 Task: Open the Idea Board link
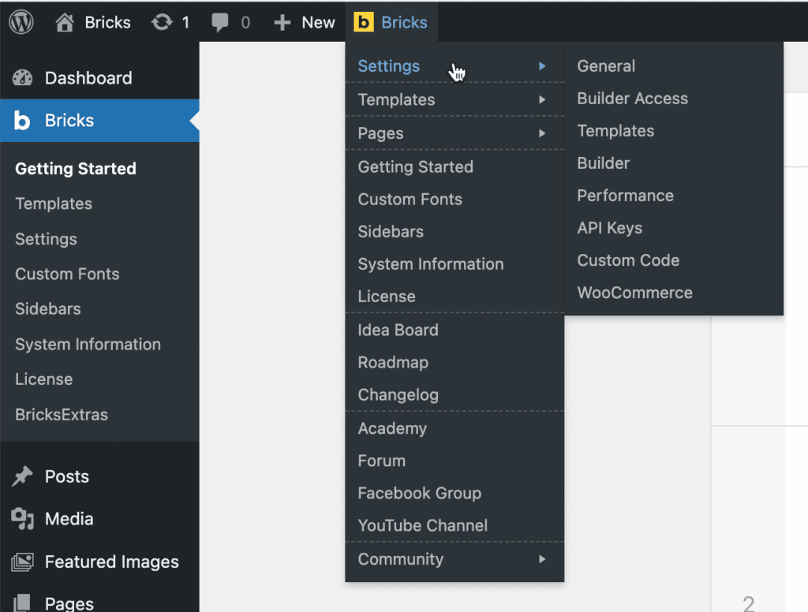[398, 330]
